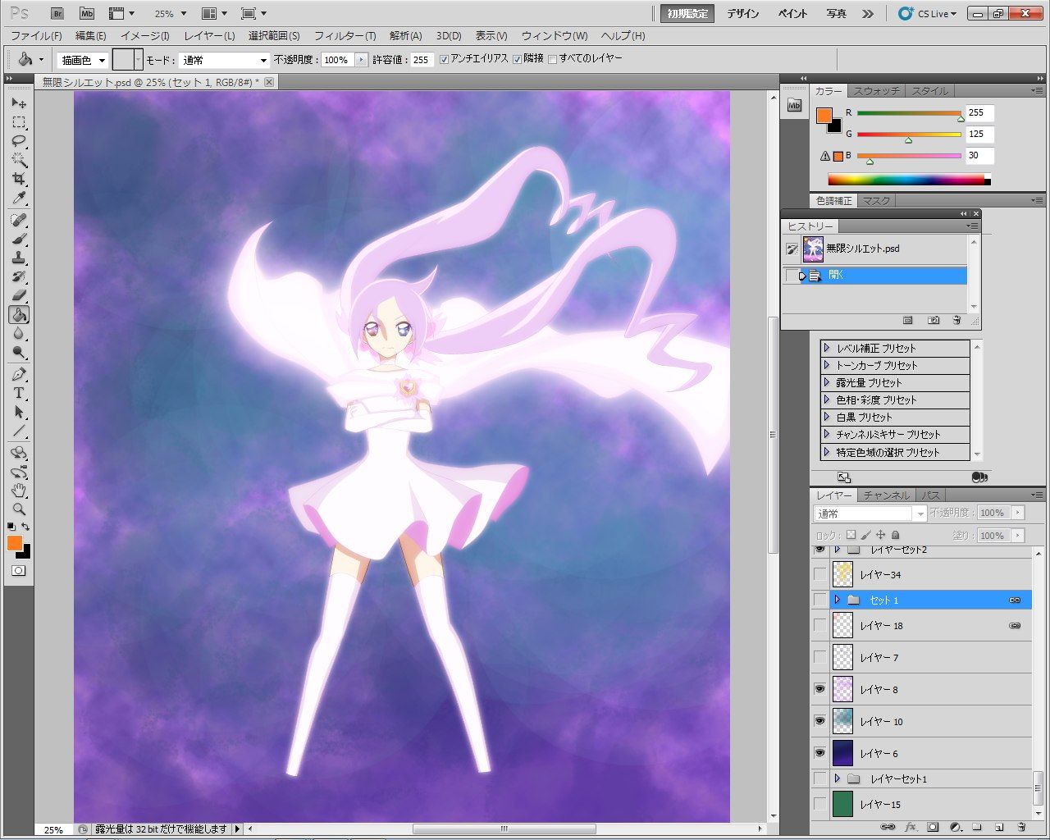Select the Spot Healing Brush tool
1050x840 pixels.
19,221
